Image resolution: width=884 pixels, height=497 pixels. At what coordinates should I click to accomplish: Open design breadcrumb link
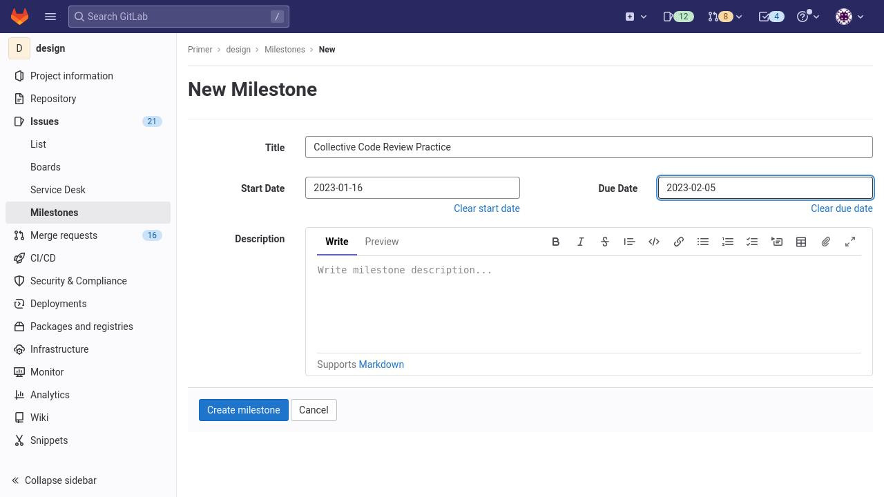coord(238,50)
